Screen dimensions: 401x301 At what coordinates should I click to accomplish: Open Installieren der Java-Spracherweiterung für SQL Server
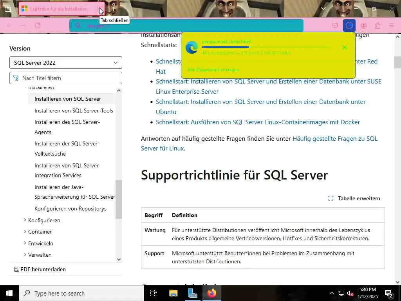pyautogui.click(x=75, y=192)
